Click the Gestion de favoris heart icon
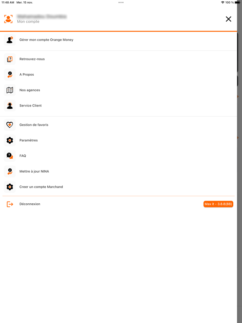242x323 pixels. (x=10, y=124)
